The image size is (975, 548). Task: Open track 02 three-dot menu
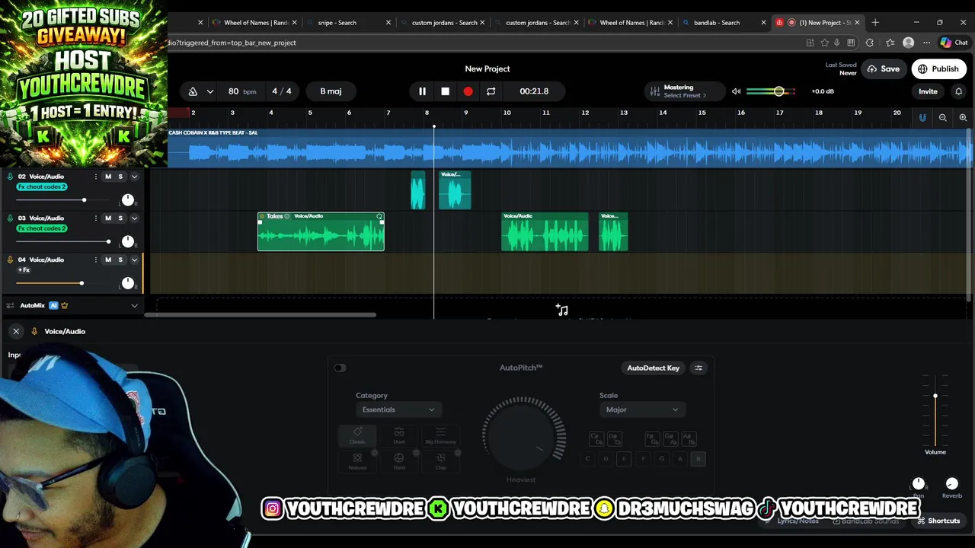tap(95, 177)
